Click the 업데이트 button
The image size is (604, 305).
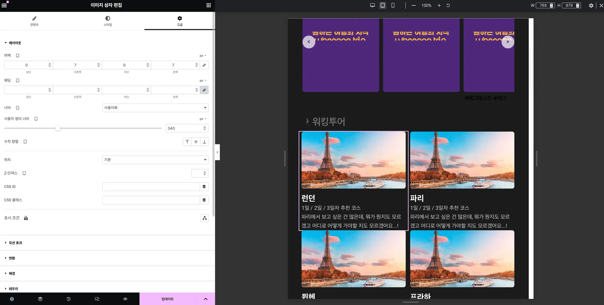point(168,299)
